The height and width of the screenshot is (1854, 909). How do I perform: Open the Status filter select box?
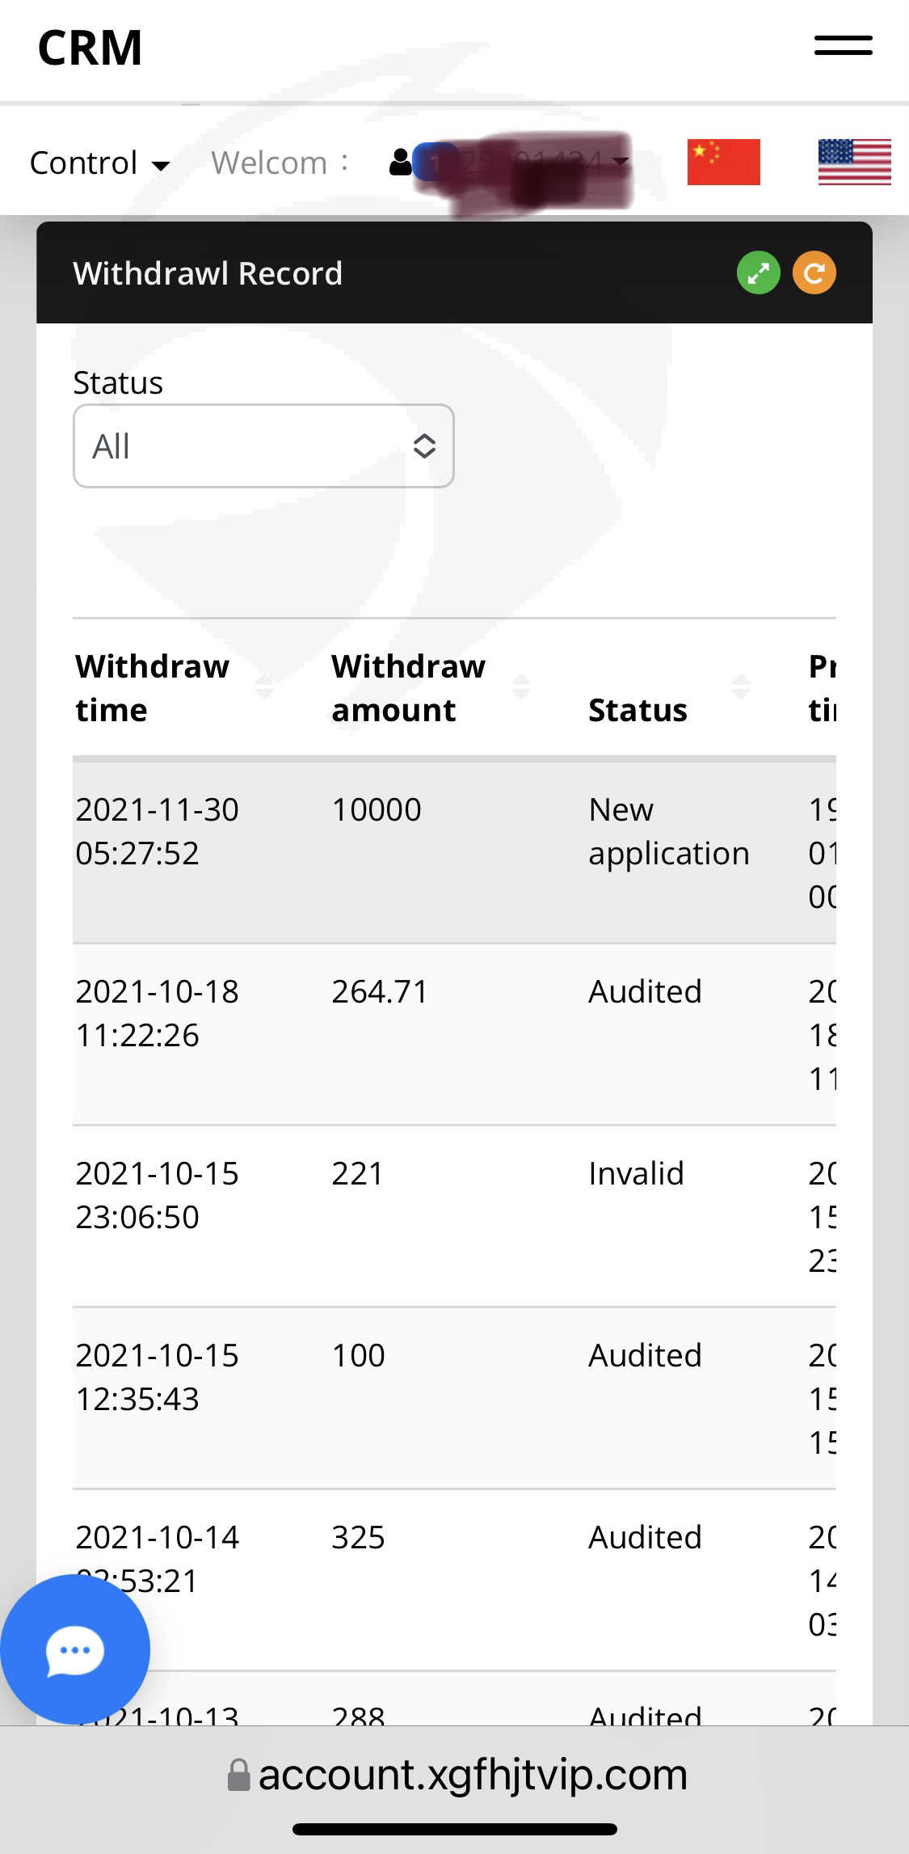(263, 446)
